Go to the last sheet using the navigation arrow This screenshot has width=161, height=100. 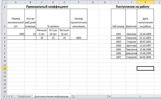point(12,96)
